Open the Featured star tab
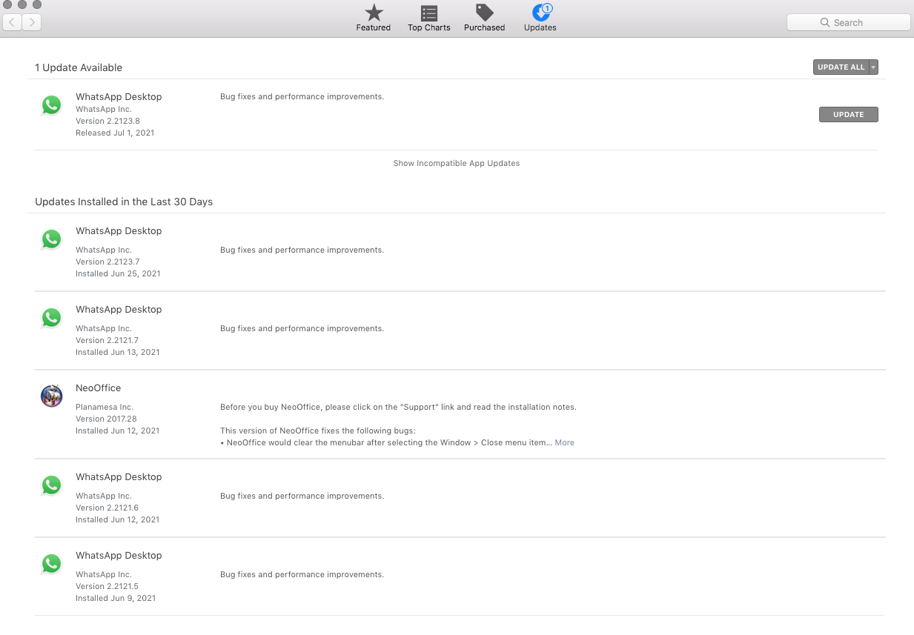The height and width of the screenshot is (635, 914). 373,18
